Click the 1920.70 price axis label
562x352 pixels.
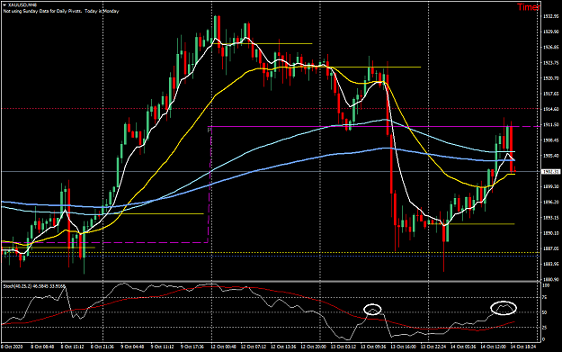[551, 78]
